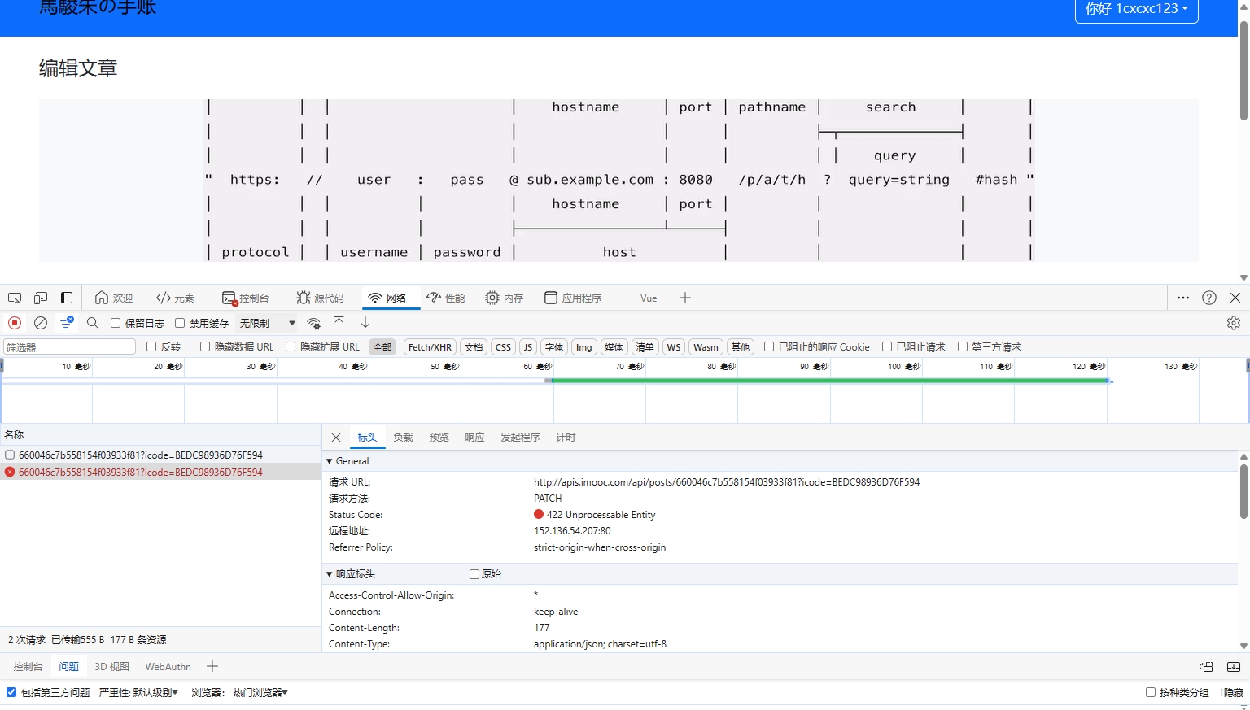
Task: Select the first non-failed request row
Action: [161, 455]
